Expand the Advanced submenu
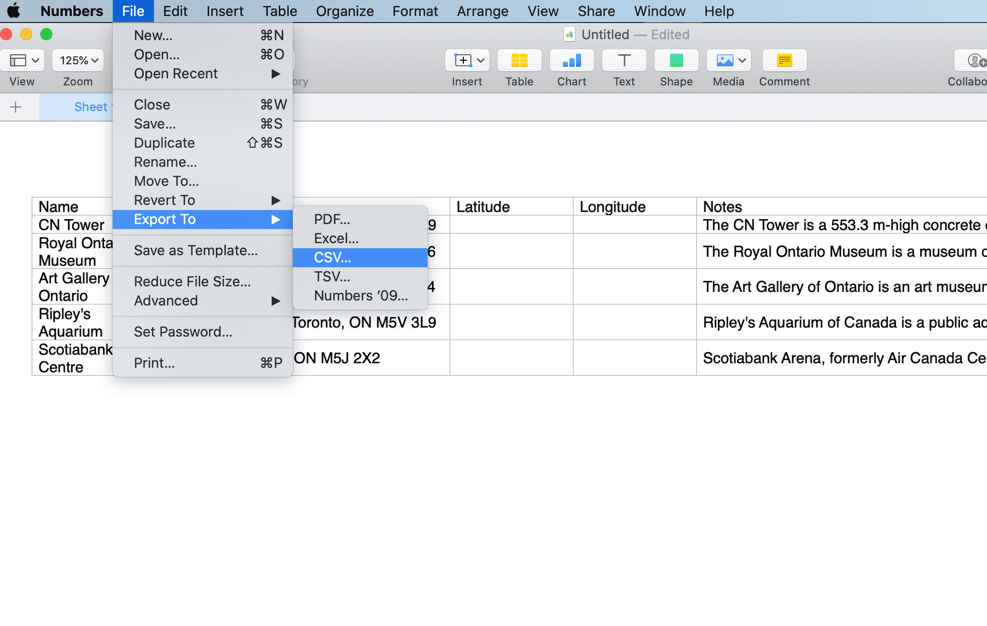 pos(166,300)
